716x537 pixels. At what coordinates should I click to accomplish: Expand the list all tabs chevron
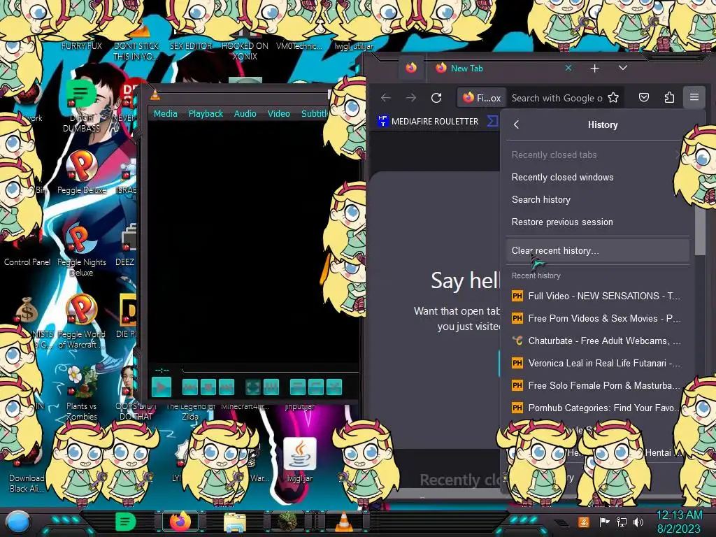623,68
